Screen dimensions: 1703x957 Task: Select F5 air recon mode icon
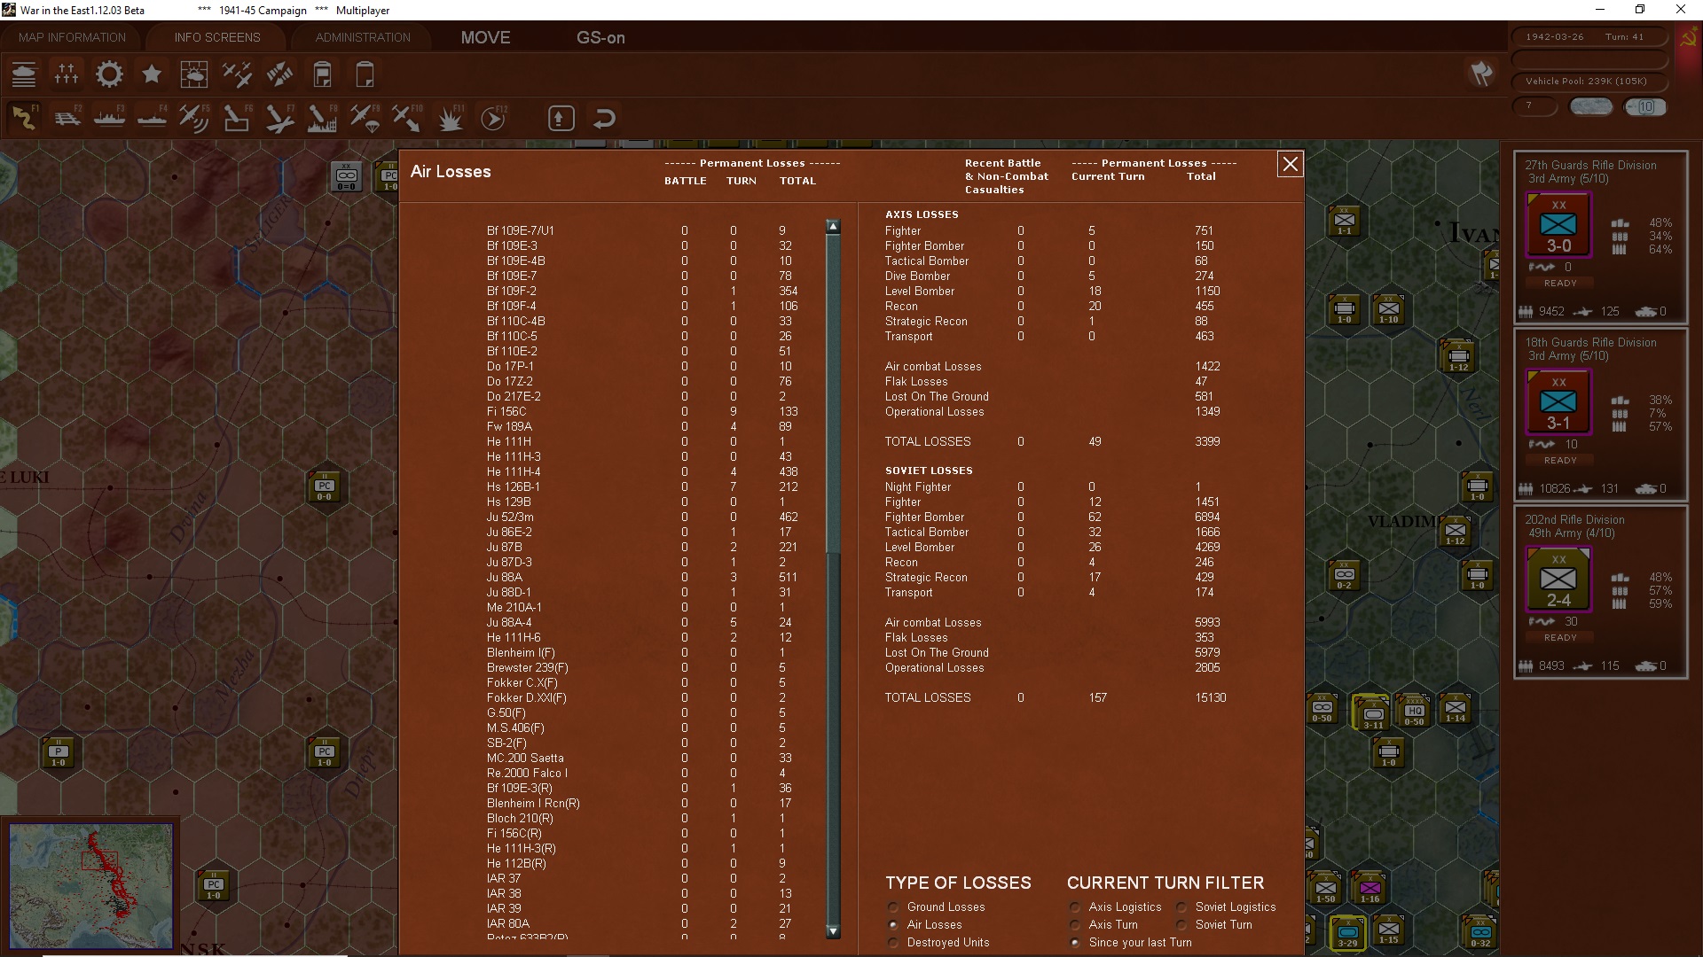point(194,118)
